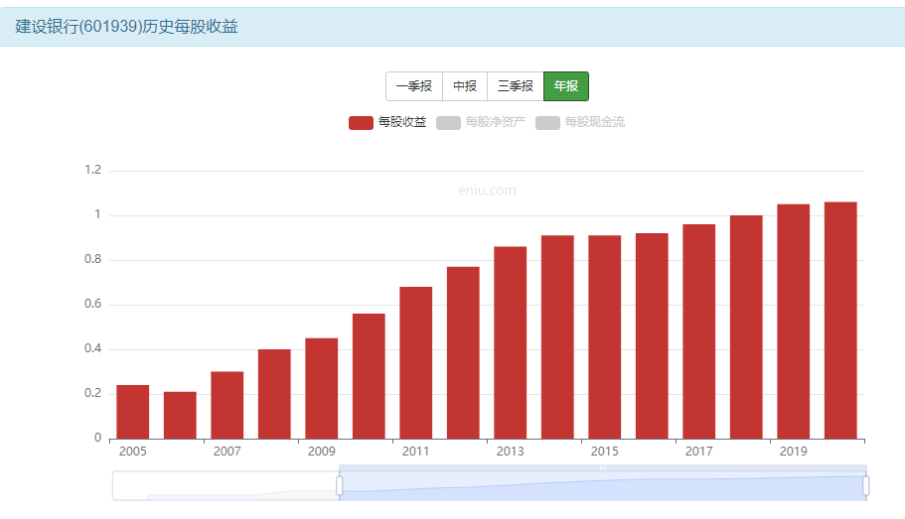Click the 2017 x-axis label
Viewport: 905px width, 519px height.
coord(699,452)
